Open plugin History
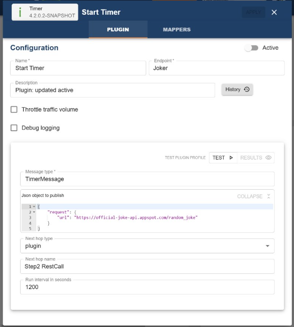Screen dimensions: 294x327 coord(237,89)
